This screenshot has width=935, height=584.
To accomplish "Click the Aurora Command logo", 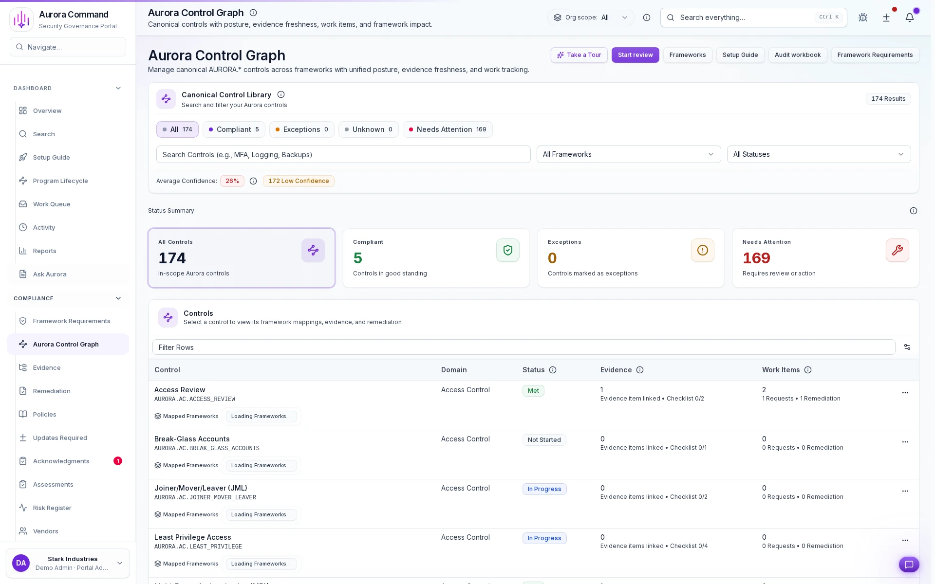I will [21, 19].
